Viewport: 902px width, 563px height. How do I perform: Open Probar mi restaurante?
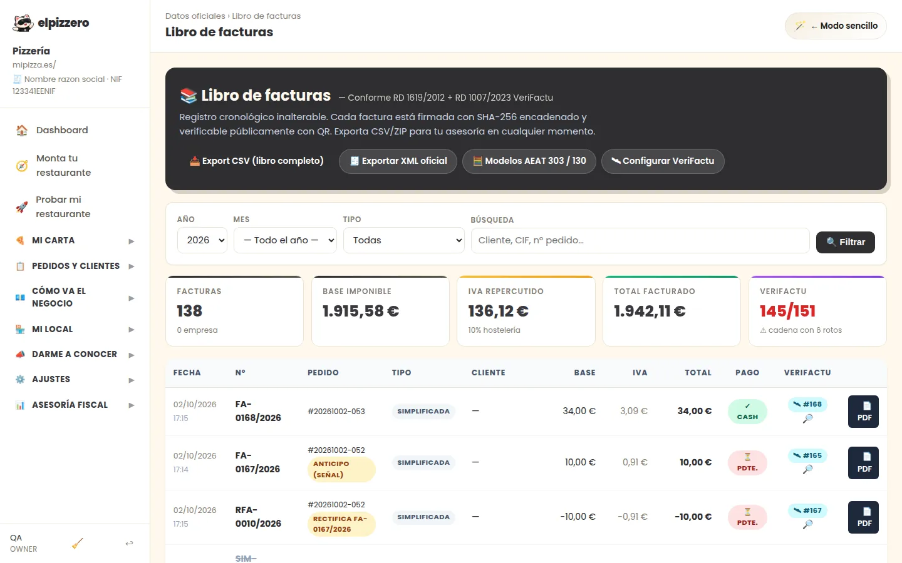tap(75, 206)
